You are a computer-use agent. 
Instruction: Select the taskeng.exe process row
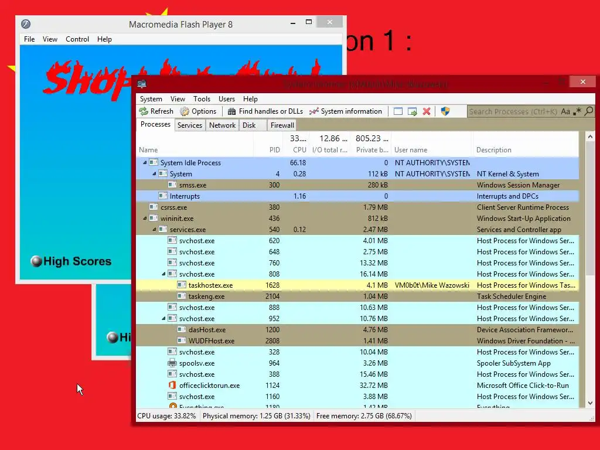pyautogui.click(x=357, y=296)
